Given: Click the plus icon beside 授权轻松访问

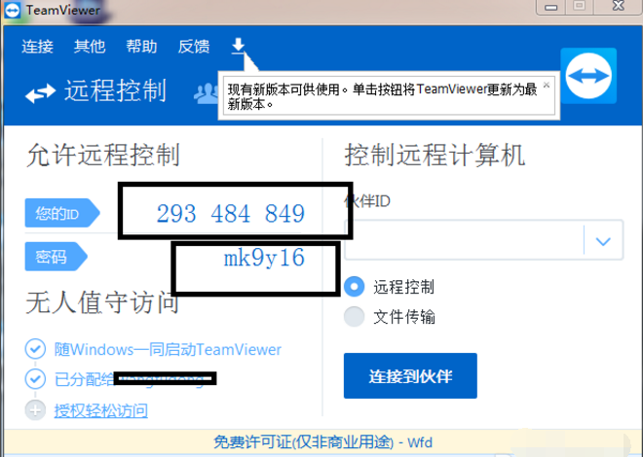Looking at the screenshot, I should point(36,410).
